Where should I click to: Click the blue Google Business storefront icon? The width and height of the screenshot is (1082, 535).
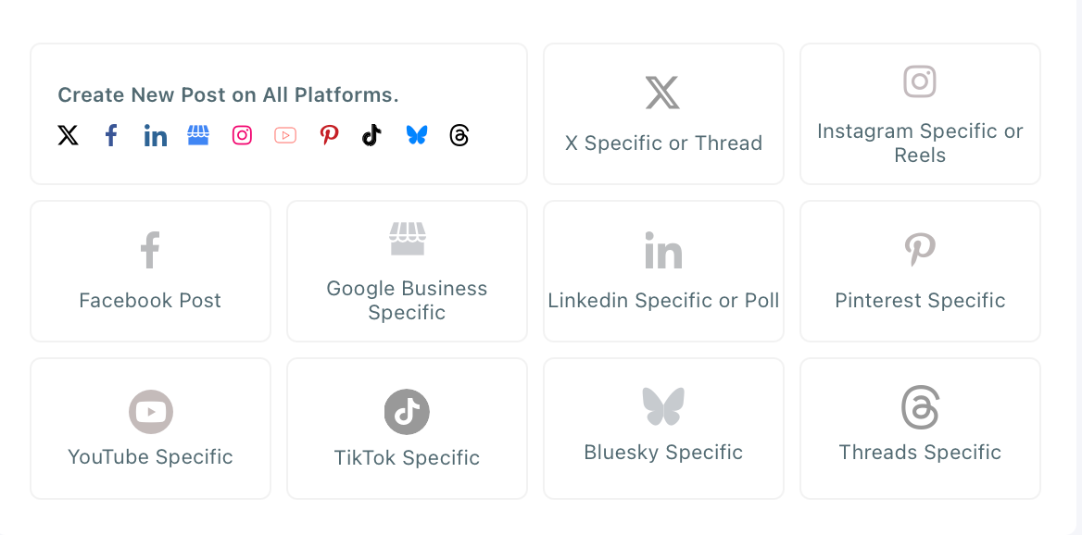198,135
